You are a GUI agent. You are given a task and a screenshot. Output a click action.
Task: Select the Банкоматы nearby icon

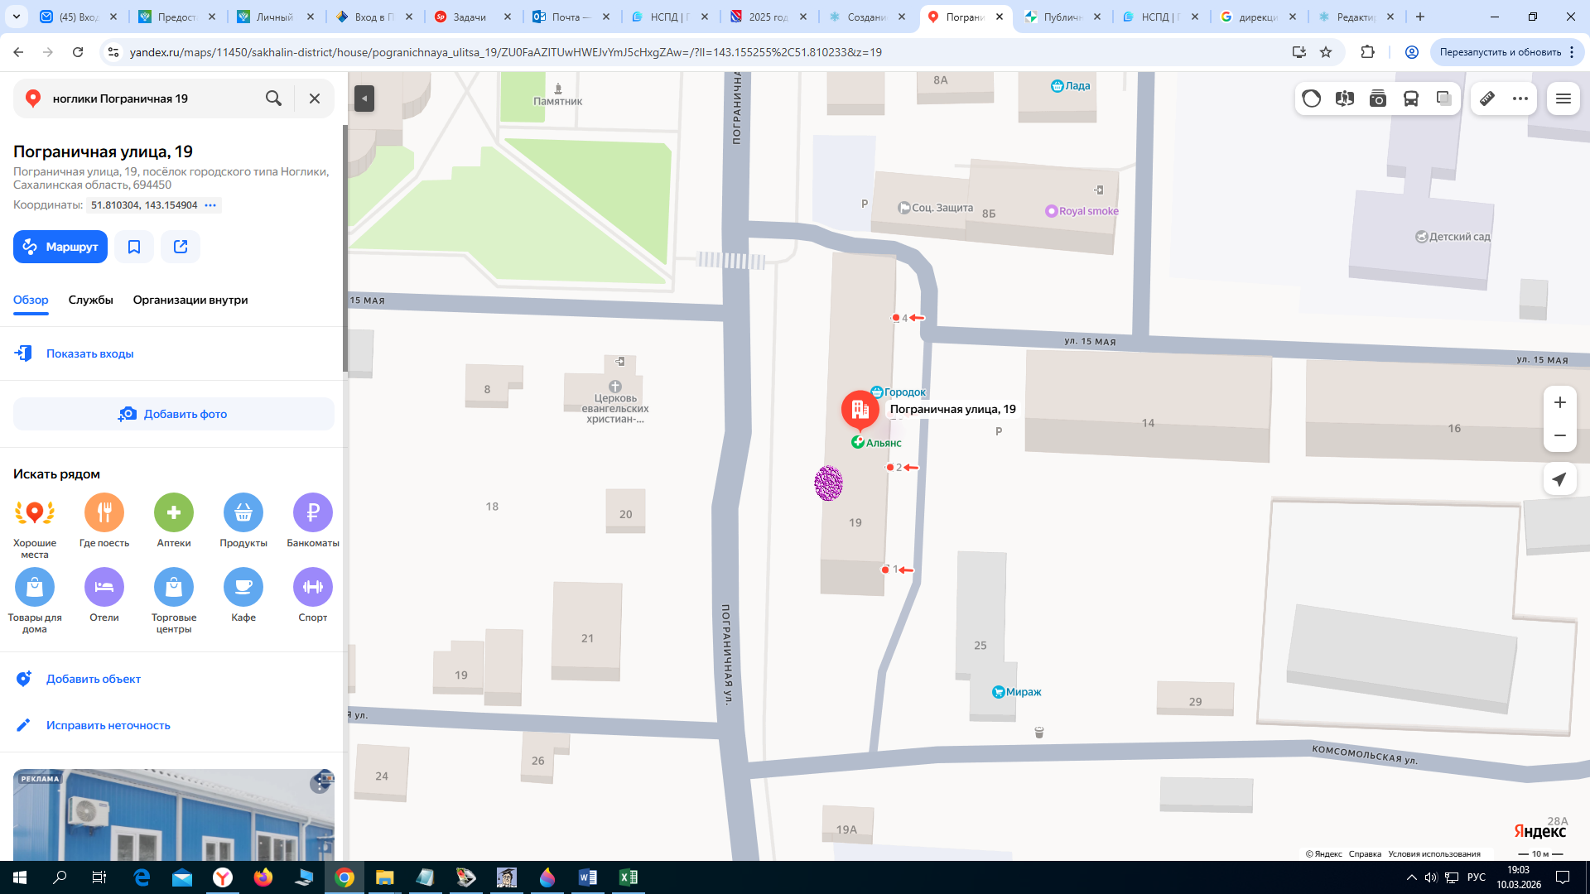pos(313,512)
